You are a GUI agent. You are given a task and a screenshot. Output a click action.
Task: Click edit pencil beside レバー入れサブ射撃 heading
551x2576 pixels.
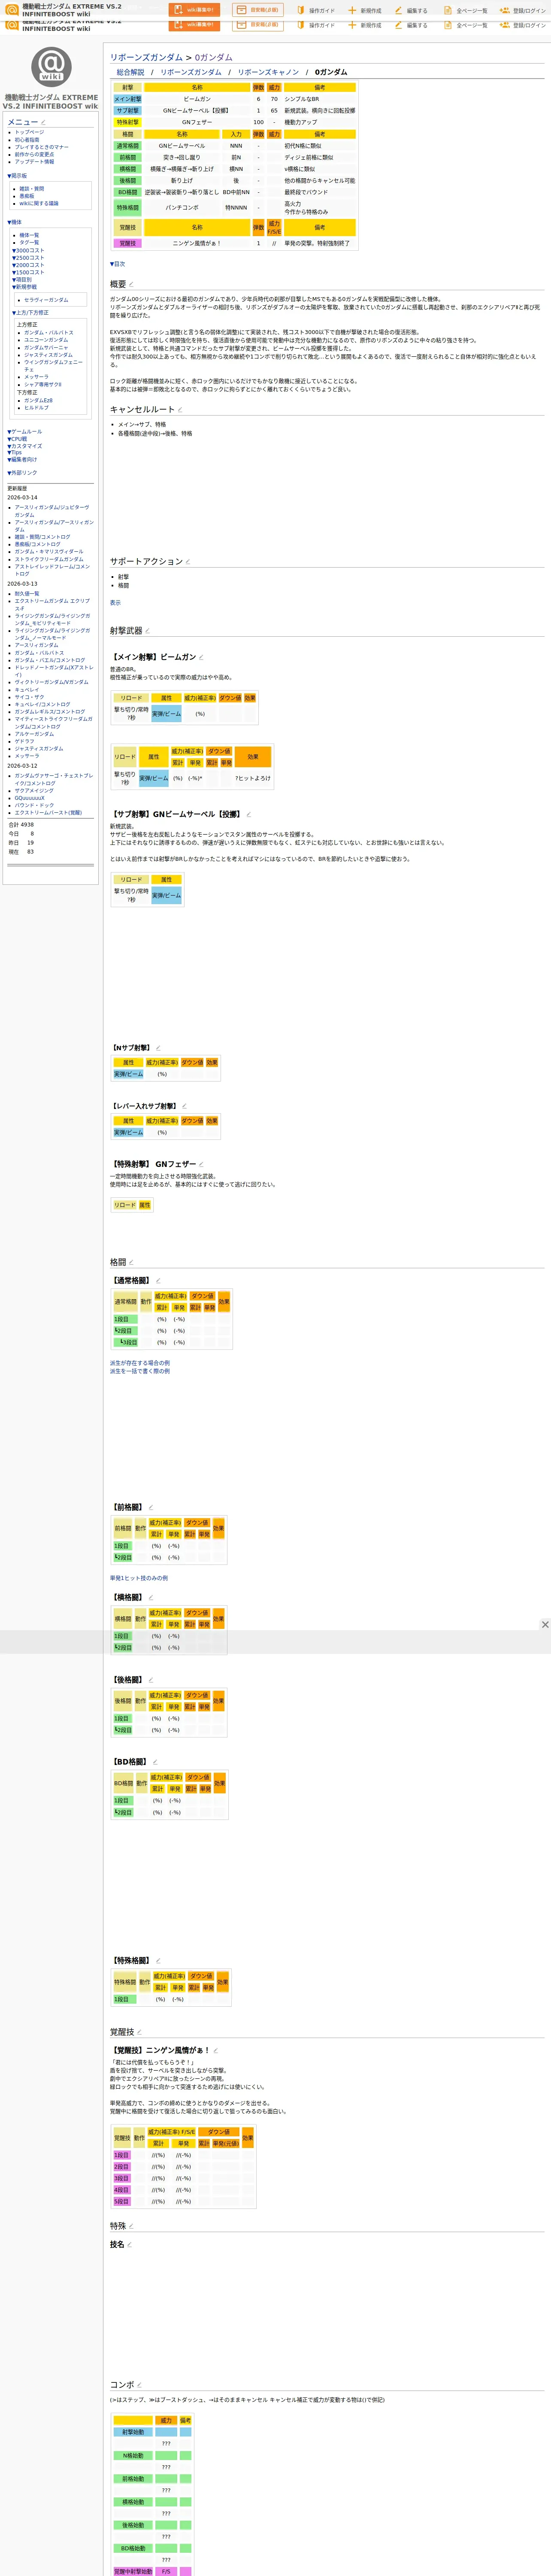point(184,1106)
